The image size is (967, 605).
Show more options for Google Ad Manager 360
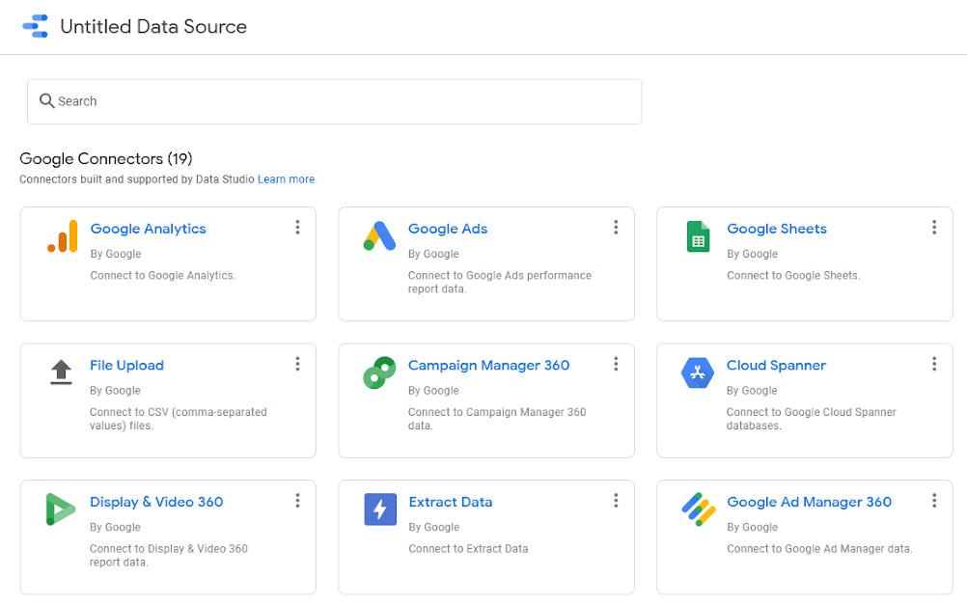coord(934,501)
